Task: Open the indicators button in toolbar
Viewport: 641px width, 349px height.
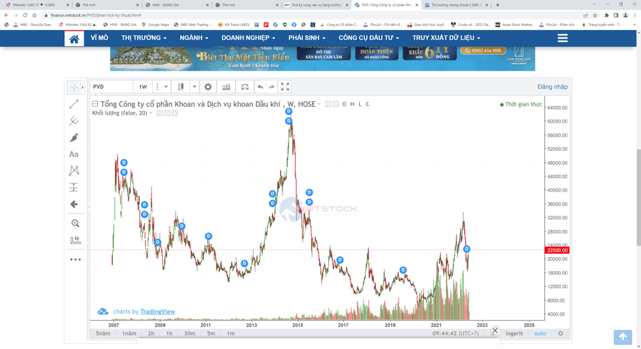Action: point(226,87)
